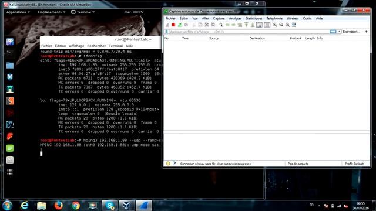Open green notes icon in Kali dock
This screenshot has width=376, height=211.
10,148
